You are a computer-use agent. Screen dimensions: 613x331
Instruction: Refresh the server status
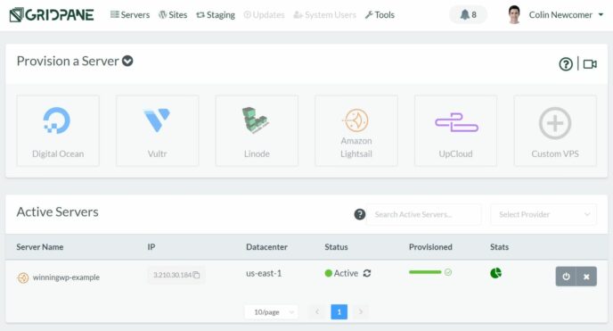[367, 274]
